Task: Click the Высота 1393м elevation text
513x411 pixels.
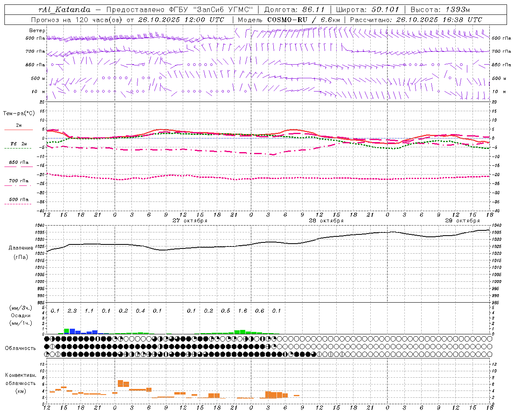Action: point(440,10)
